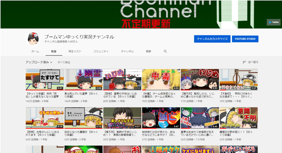
Task: Open the Twitter link on banner
Action: coord(274,22)
